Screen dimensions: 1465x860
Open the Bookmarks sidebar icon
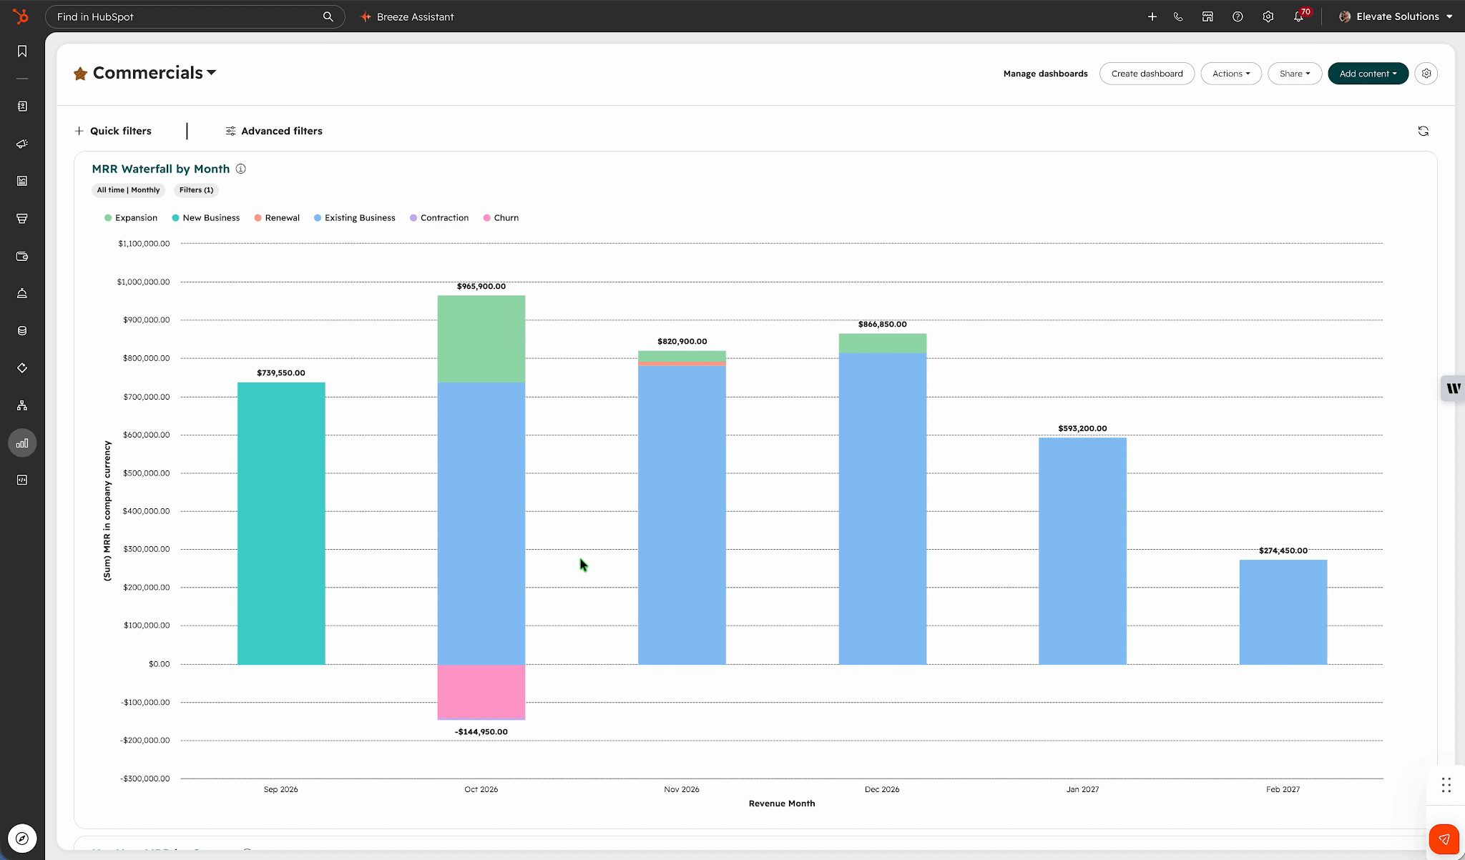point(22,51)
